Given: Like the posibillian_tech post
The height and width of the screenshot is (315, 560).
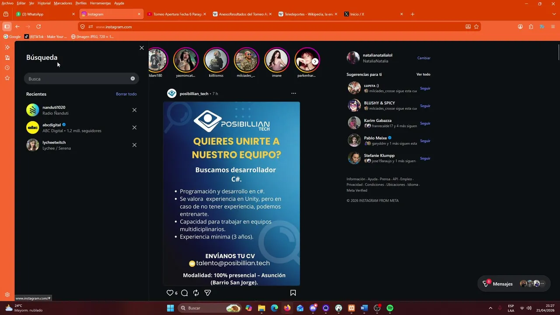Looking at the screenshot, I should pyautogui.click(x=170, y=293).
